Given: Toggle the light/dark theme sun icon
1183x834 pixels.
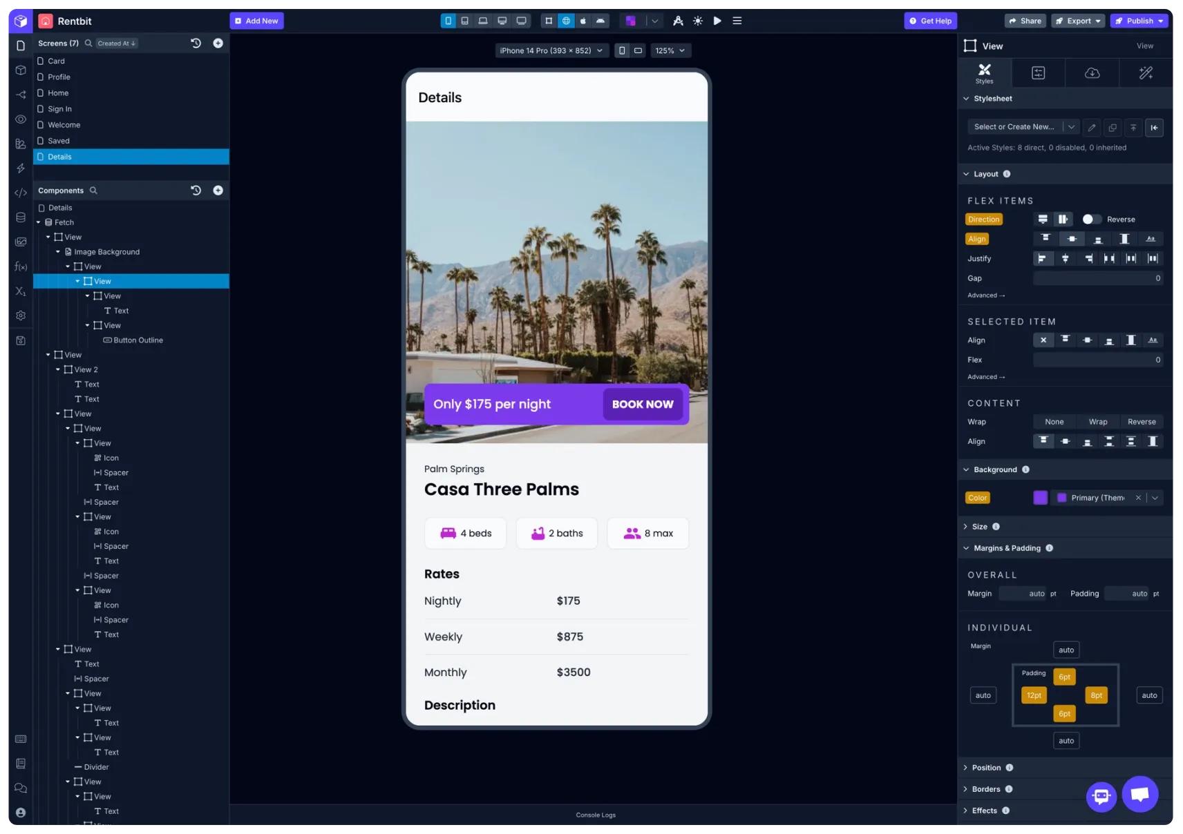Looking at the screenshot, I should pos(698,21).
